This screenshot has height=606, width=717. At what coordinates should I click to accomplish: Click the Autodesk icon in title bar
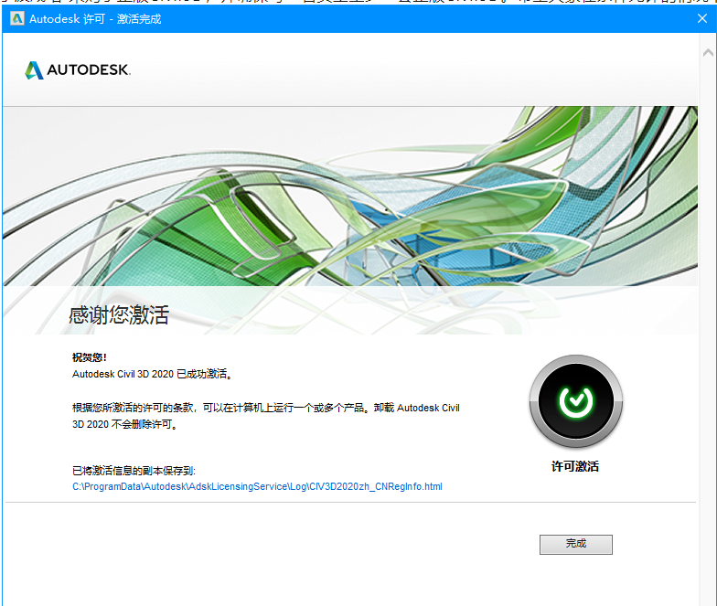click(16, 18)
